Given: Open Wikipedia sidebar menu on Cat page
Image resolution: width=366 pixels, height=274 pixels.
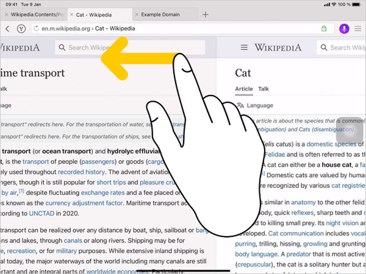Looking at the screenshot, I should point(244,47).
